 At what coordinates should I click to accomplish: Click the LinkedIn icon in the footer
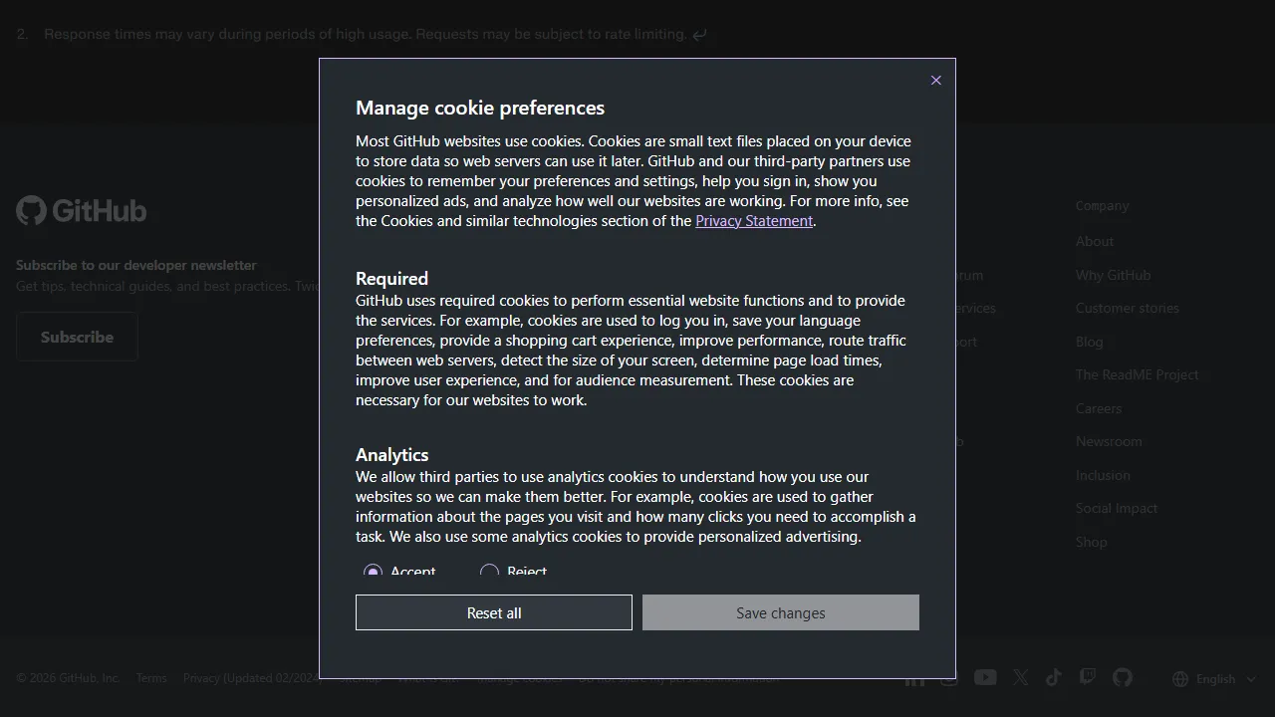point(914,677)
